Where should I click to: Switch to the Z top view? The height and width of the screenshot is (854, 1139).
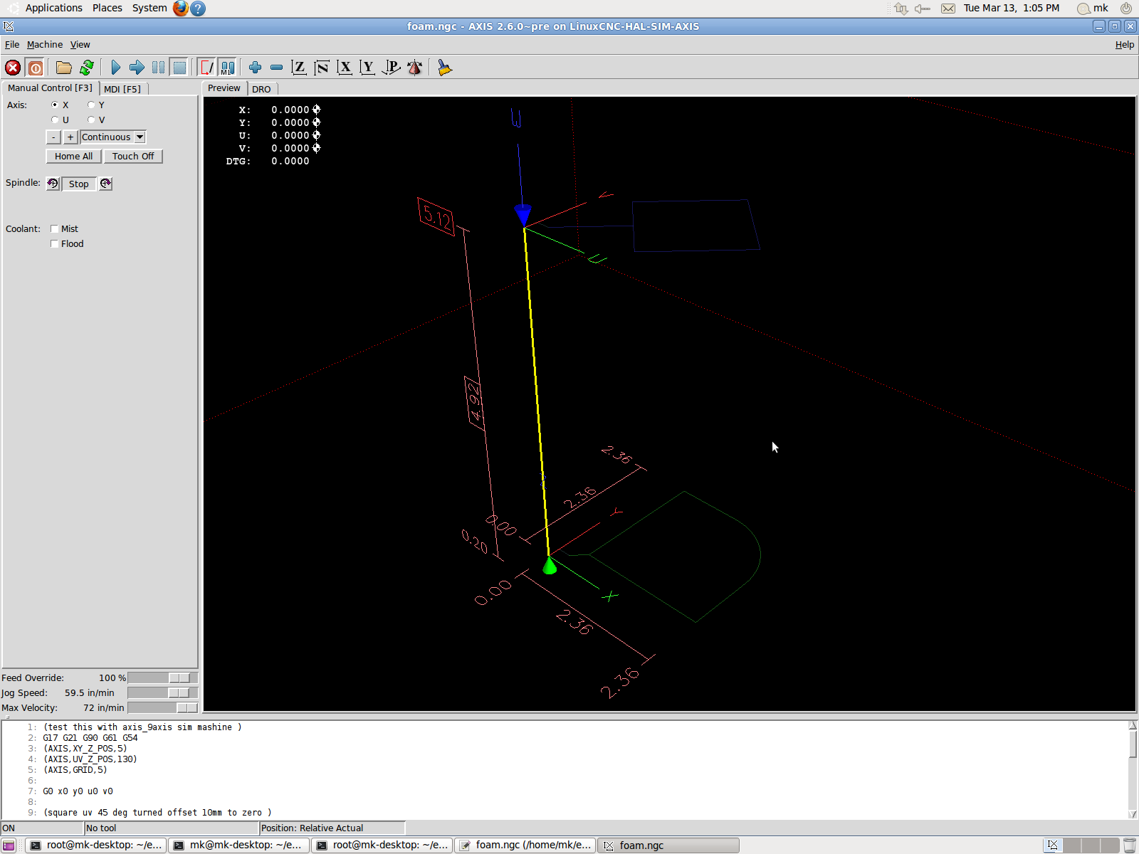[x=299, y=68]
